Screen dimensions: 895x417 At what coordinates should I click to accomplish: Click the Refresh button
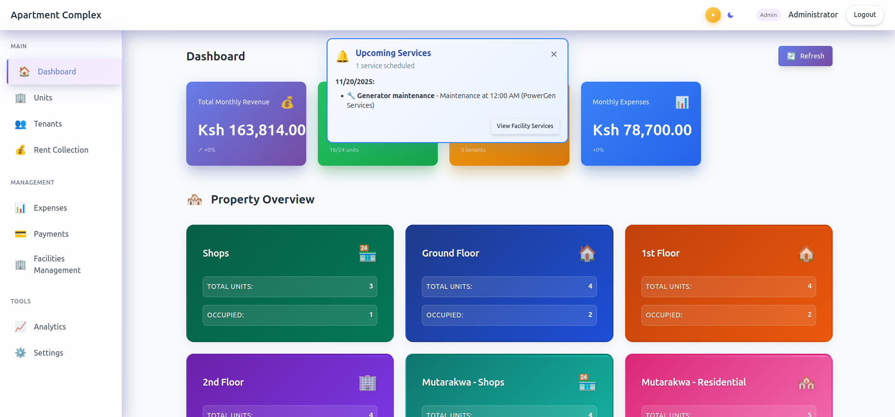[x=805, y=56]
